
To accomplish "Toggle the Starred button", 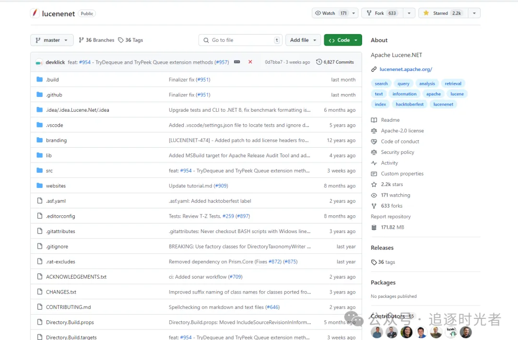I will (441, 13).
